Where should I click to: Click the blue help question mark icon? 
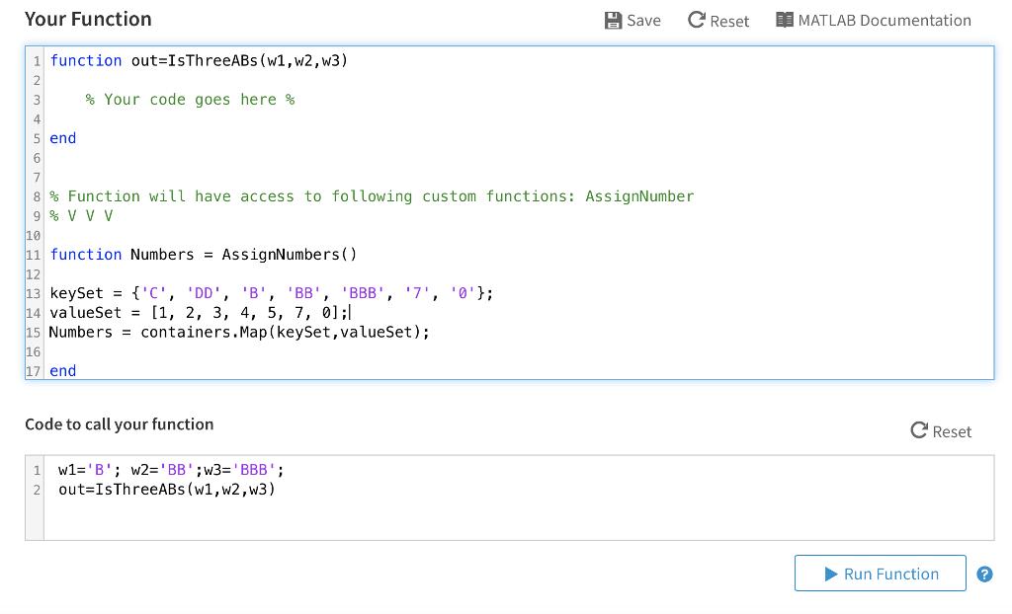coord(984,575)
